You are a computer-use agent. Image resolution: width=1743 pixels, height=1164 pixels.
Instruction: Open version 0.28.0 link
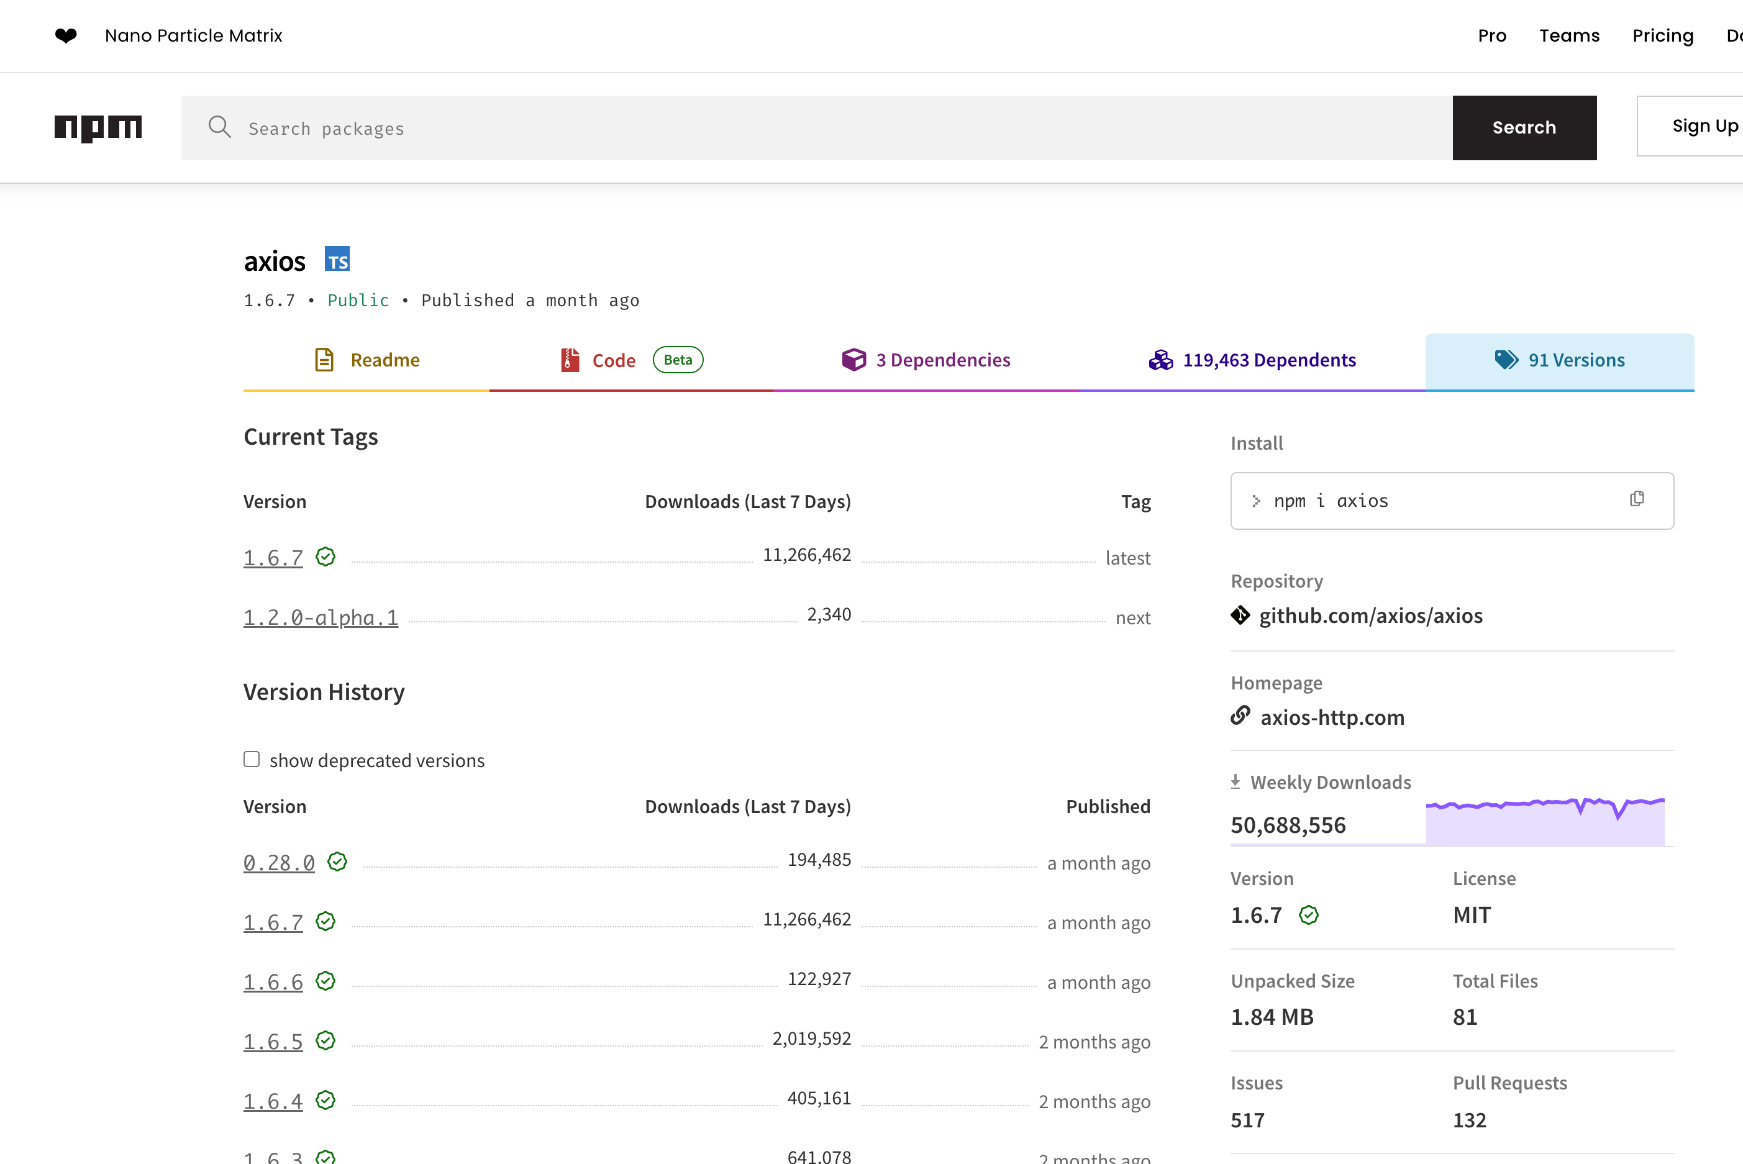tap(279, 863)
